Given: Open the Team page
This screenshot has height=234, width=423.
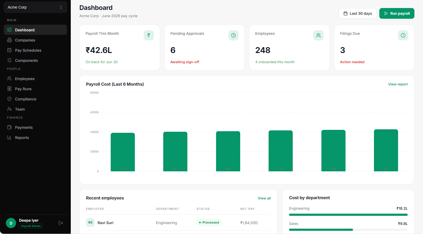Looking at the screenshot, I should point(35,109).
